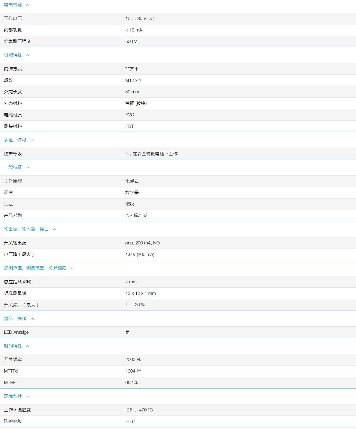This screenshot has height=430, width=356.
Task: Toggle 环境条件 section using its chevron
Action: point(28,397)
